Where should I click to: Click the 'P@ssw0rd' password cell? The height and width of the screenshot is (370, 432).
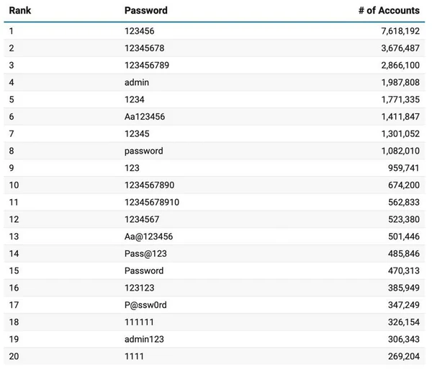tap(145, 305)
